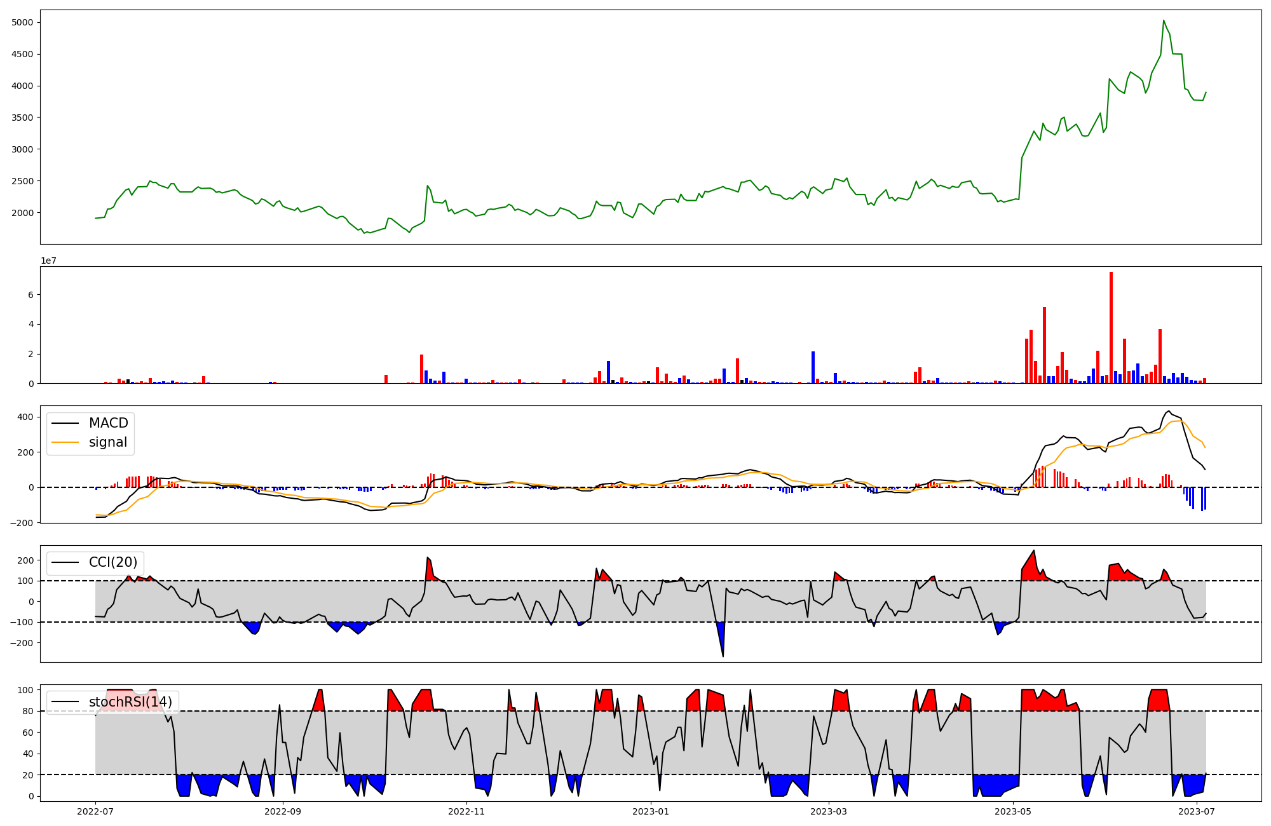Click the black MACD line swatch in legend

[x=65, y=423]
